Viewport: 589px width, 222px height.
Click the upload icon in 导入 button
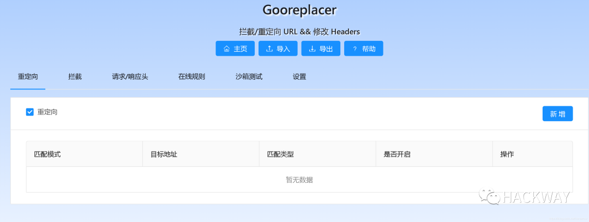point(269,49)
